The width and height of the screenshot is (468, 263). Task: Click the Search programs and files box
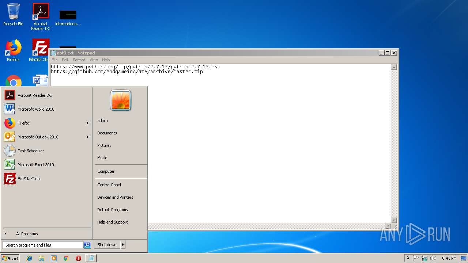pyautogui.click(x=43, y=245)
